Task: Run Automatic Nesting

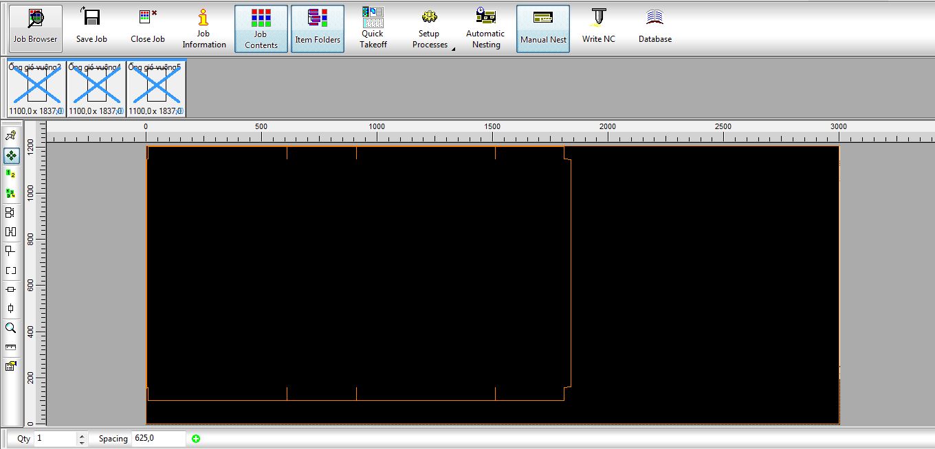Action: (485, 28)
